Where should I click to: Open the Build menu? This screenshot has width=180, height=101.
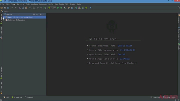point(51,4)
